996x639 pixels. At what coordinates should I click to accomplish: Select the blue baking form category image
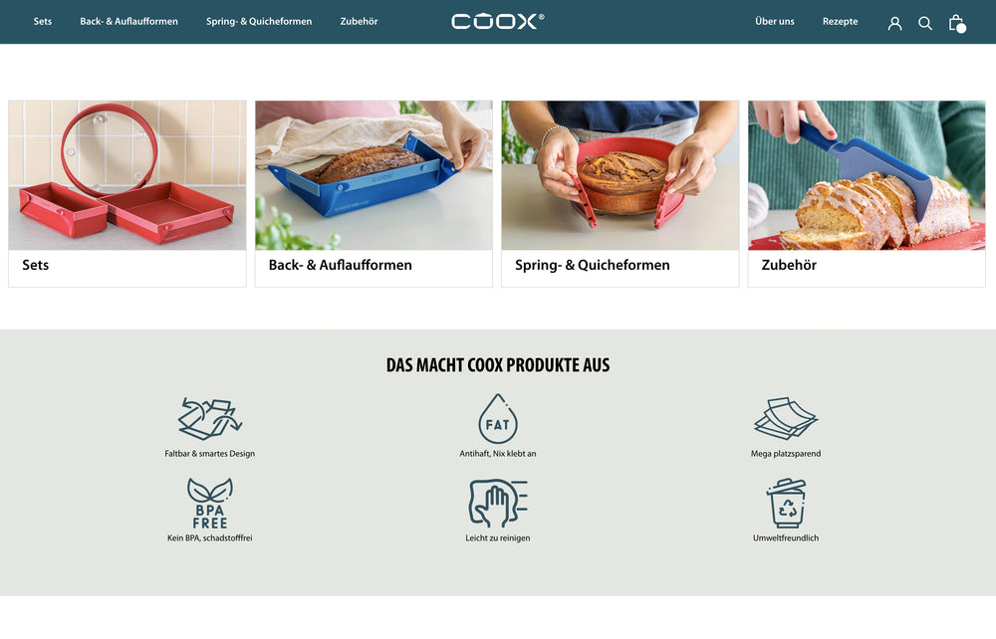point(373,175)
